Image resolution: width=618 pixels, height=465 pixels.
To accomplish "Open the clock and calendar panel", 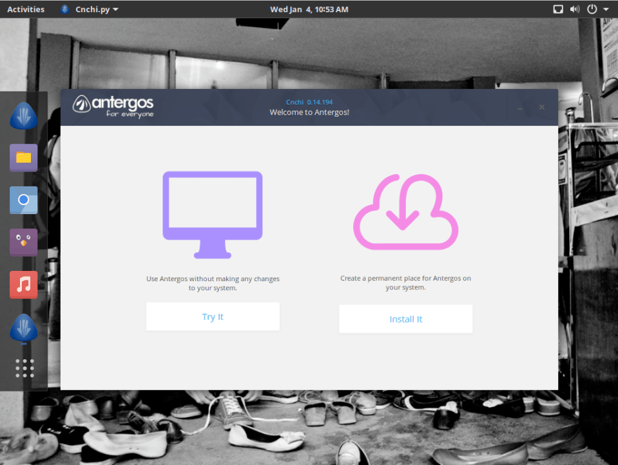I will point(309,9).
